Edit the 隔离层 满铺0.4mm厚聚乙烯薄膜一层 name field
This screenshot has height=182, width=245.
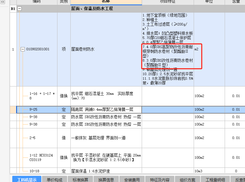tap(106, 109)
